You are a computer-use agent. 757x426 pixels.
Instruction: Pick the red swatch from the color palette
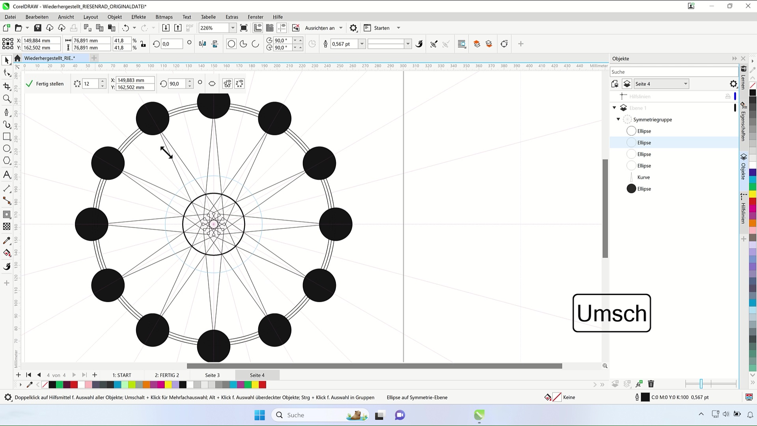click(74, 385)
